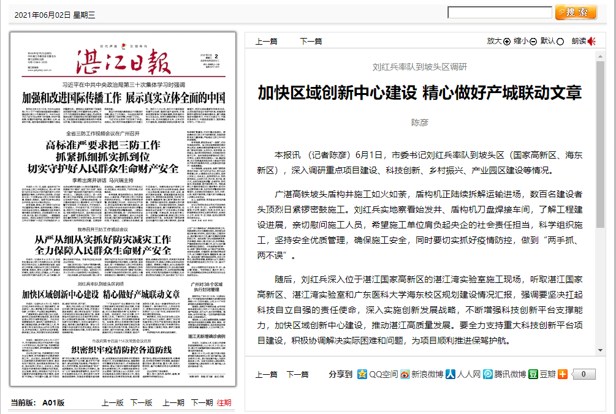Open headline 从严从细从实抓好防灾减灾工作 on newspaper page
Viewport: 616px width, 414px height.
[x=103, y=239]
